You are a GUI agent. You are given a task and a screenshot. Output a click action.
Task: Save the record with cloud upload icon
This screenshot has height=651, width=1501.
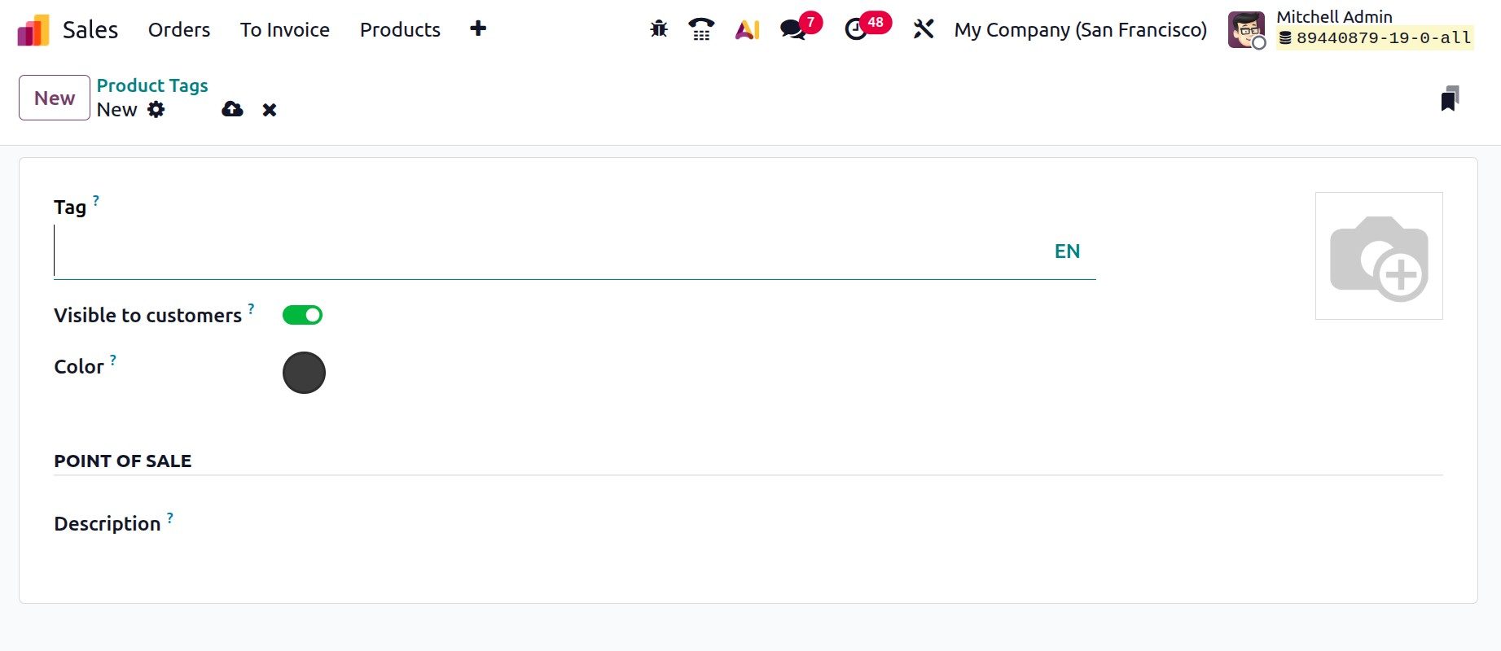pyautogui.click(x=232, y=109)
